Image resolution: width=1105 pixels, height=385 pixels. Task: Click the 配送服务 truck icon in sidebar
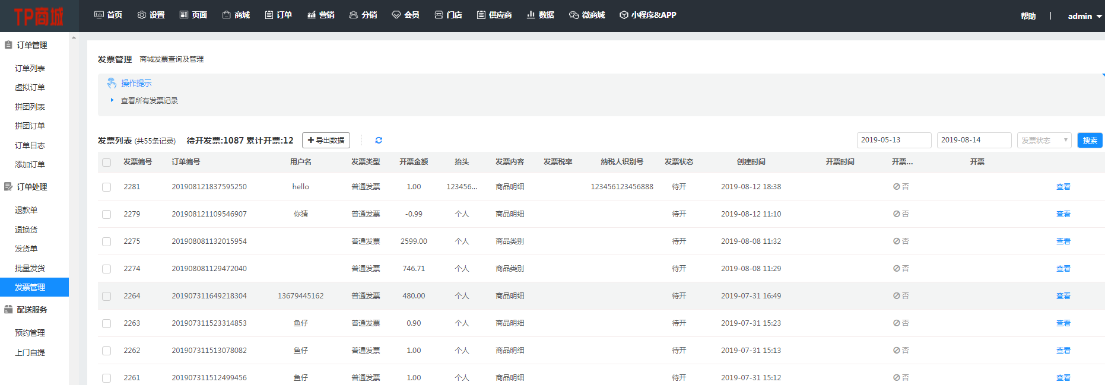pyautogui.click(x=8, y=310)
